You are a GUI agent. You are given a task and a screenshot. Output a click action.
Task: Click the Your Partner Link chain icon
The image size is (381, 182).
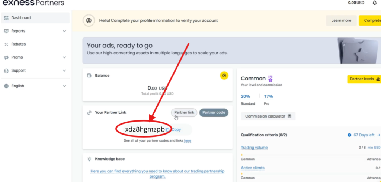tap(89, 113)
